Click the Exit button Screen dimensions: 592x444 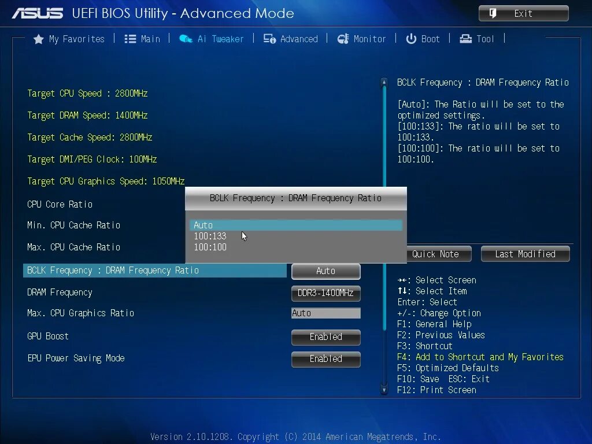coord(524,13)
